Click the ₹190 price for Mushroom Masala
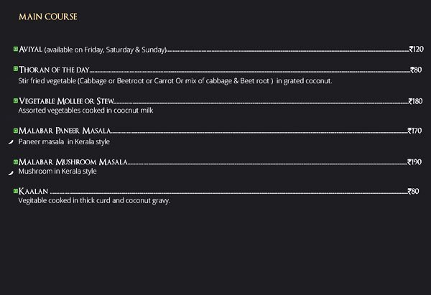 (x=414, y=162)
